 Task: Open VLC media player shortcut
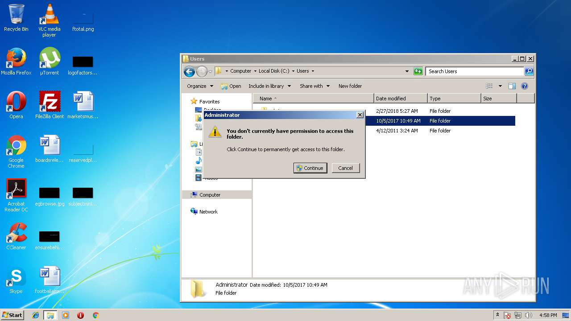click(49, 21)
